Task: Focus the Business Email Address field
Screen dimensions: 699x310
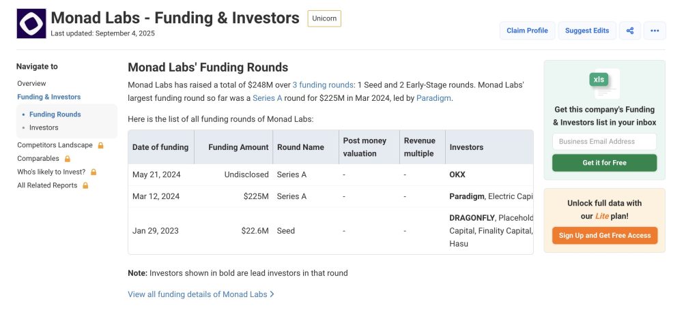Action: pyautogui.click(x=604, y=142)
